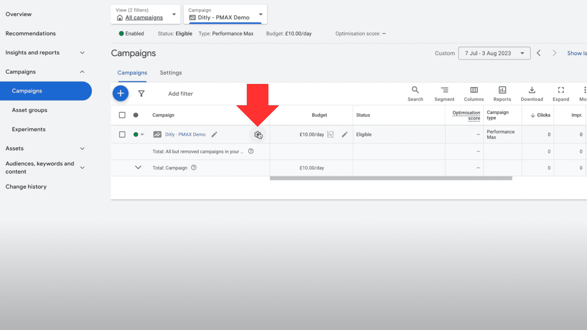This screenshot has width=587, height=330.
Task: Sort by the Optimisation score column header
Action: (466, 116)
